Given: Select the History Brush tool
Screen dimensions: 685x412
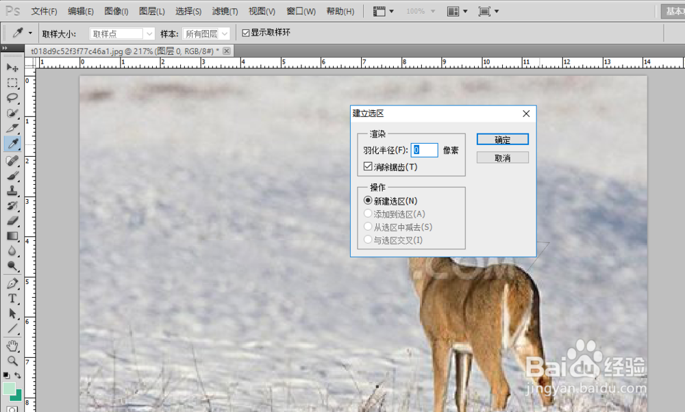Looking at the screenshot, I should coord(12,205).
